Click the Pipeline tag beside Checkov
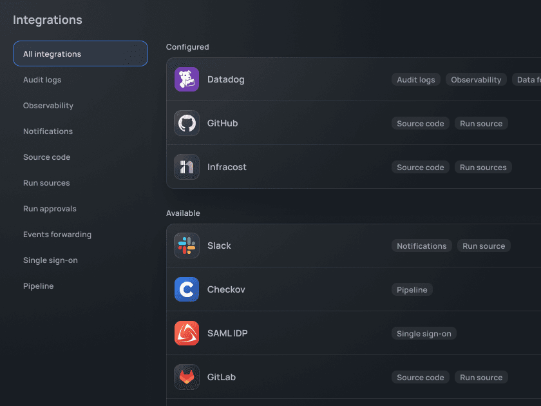This screenshot has height=406, width=541. click(x=412, y=289)
